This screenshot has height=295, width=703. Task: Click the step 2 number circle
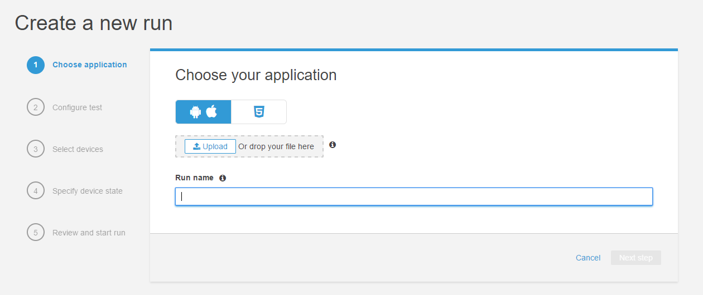[35, 107]
